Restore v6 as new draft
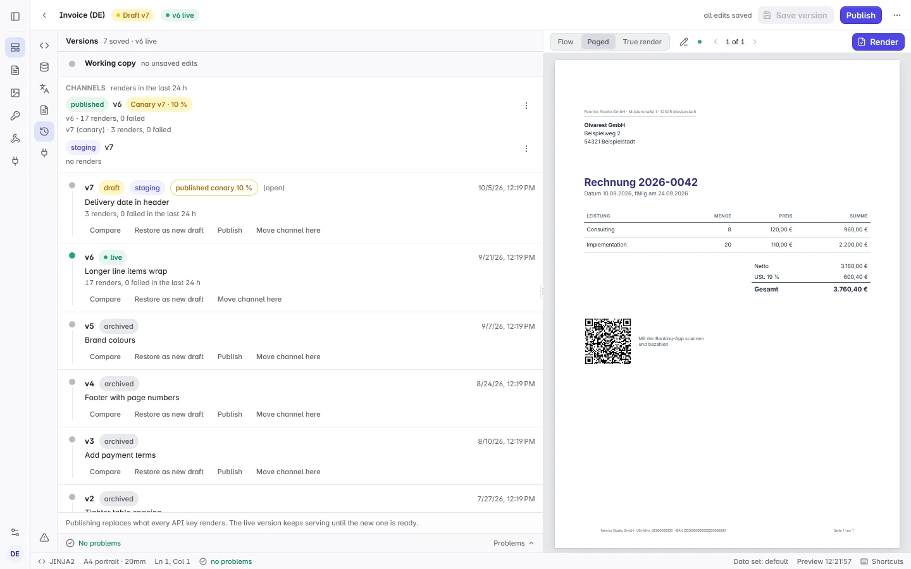This screenshot has width=911, height=569. (169, 299)
